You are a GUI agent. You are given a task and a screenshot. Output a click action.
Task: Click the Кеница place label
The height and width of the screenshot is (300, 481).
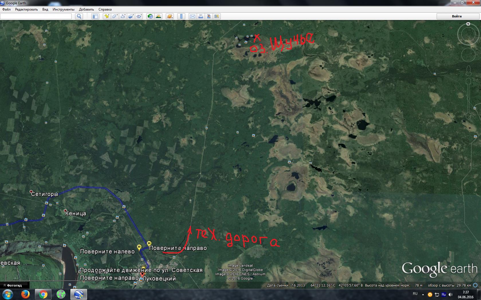coord(75,213)
